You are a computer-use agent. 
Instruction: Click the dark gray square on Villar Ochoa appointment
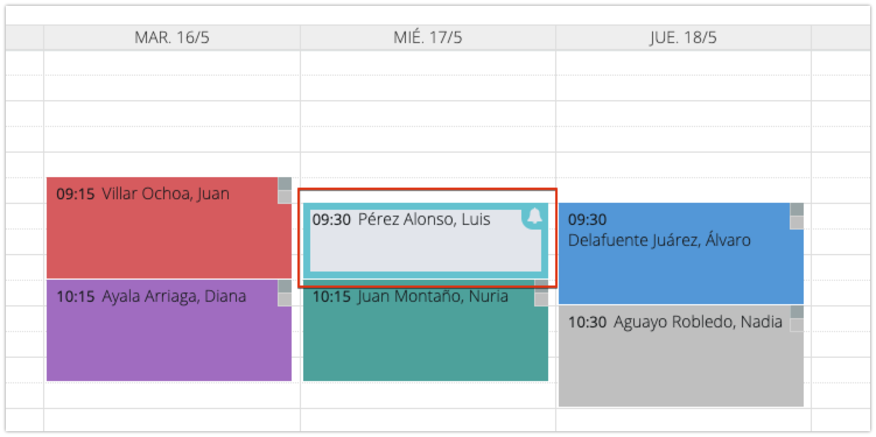tap(285, 184)
